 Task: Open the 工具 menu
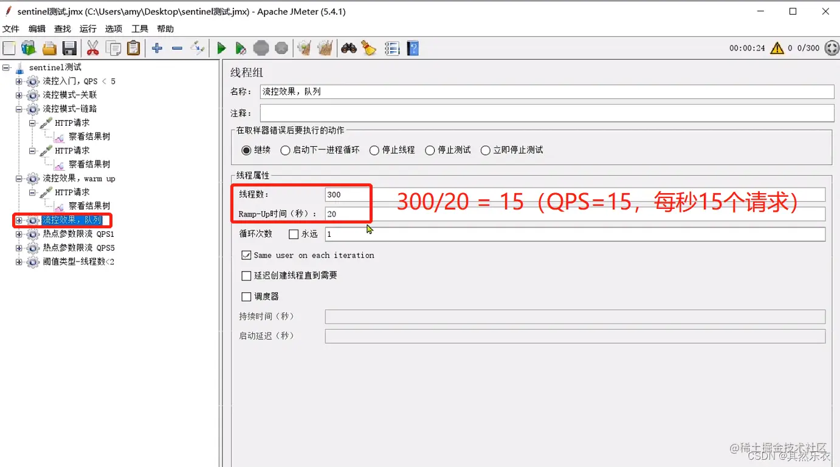140,29
